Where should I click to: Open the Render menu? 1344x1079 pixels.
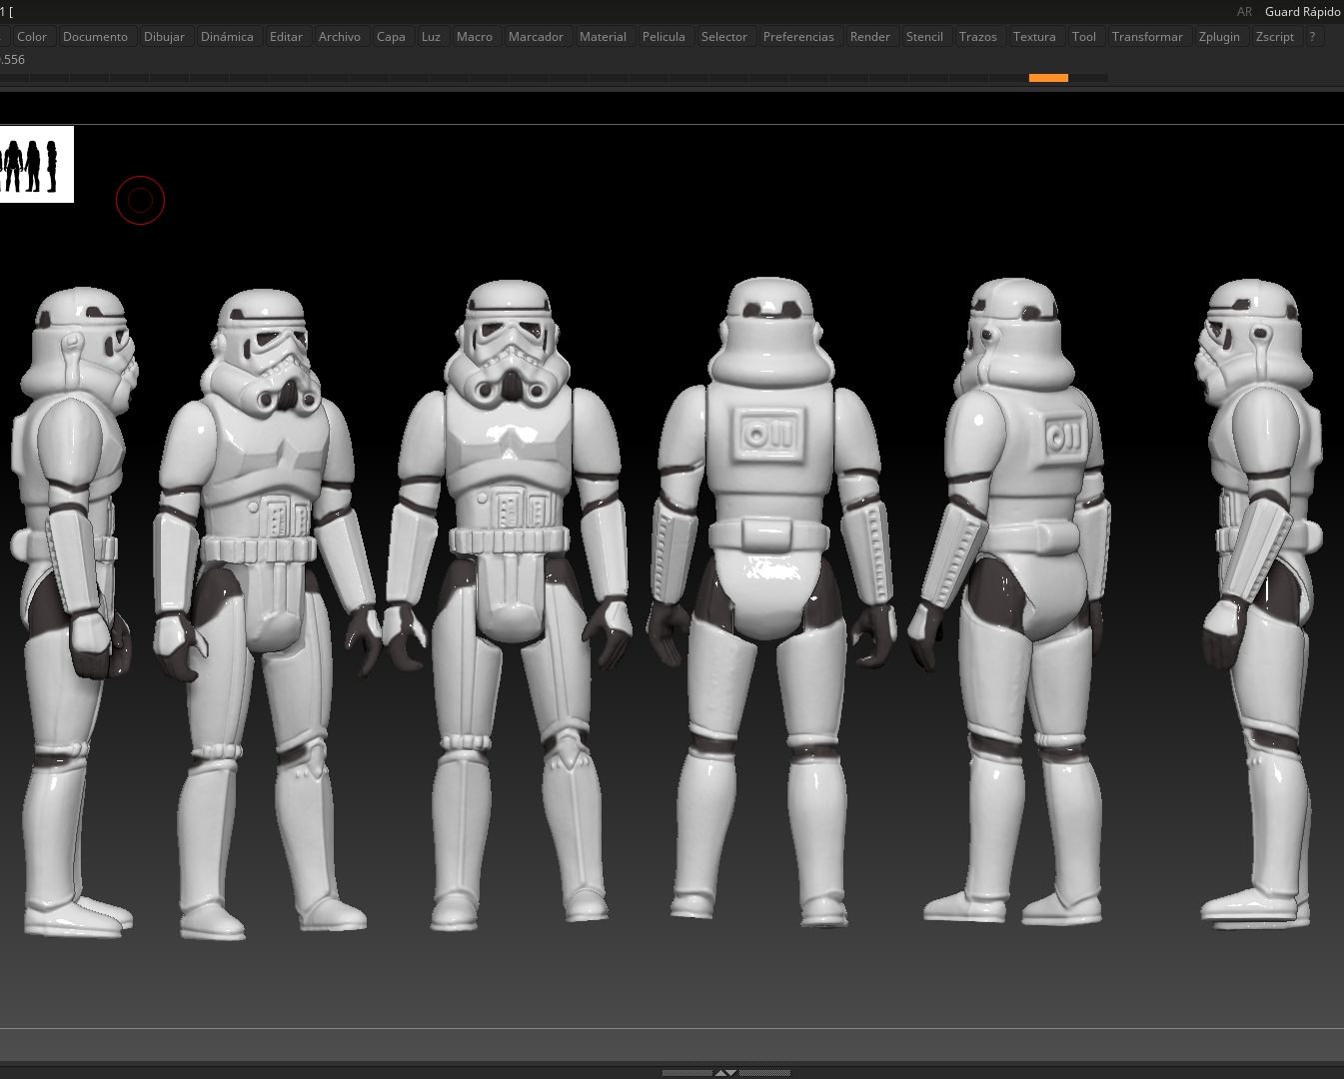click(x=869, y=37)
